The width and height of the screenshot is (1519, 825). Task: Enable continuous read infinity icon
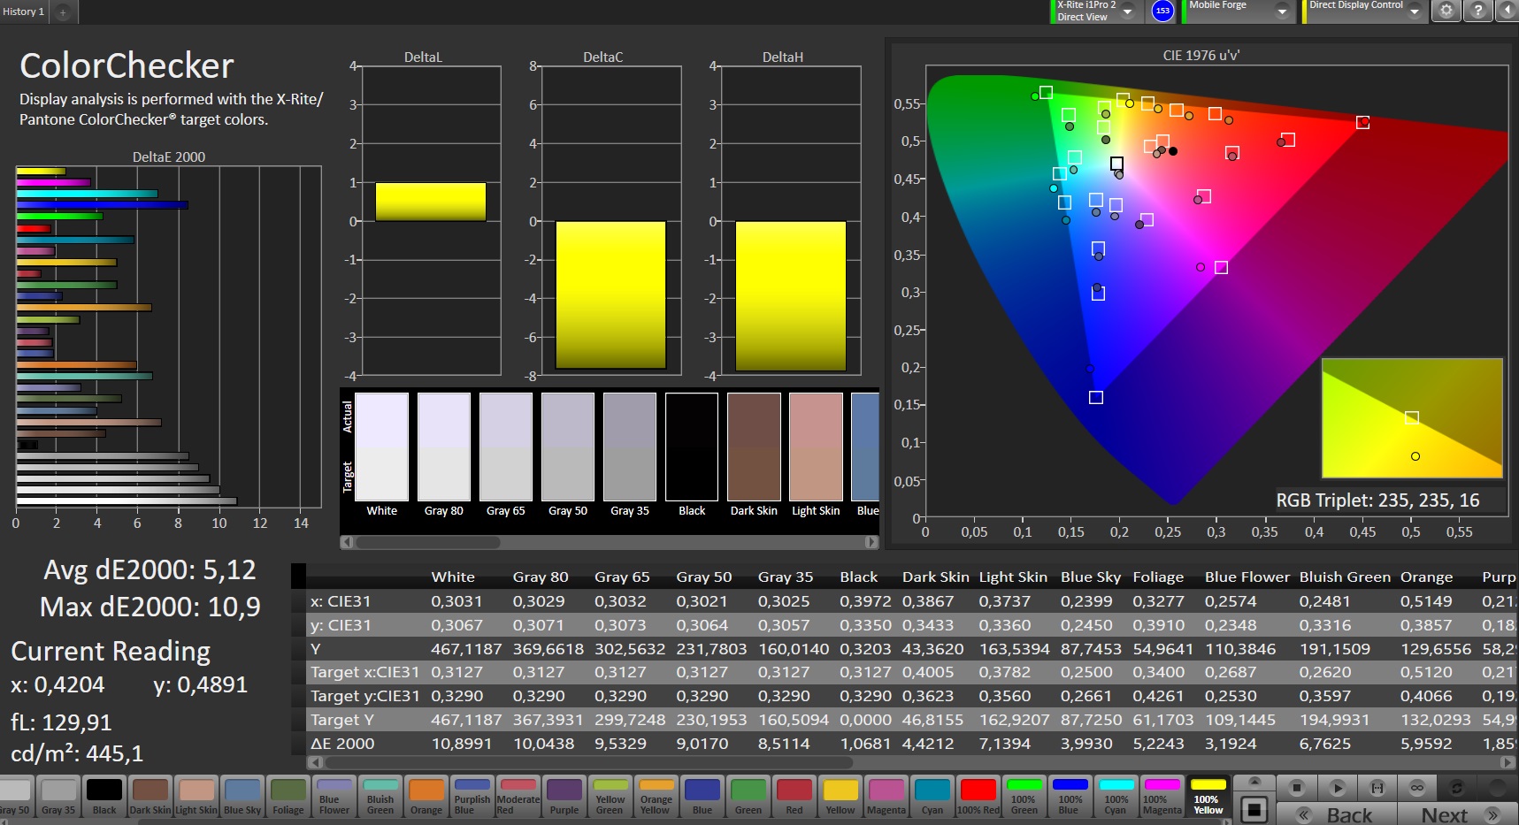point(1417,787)
